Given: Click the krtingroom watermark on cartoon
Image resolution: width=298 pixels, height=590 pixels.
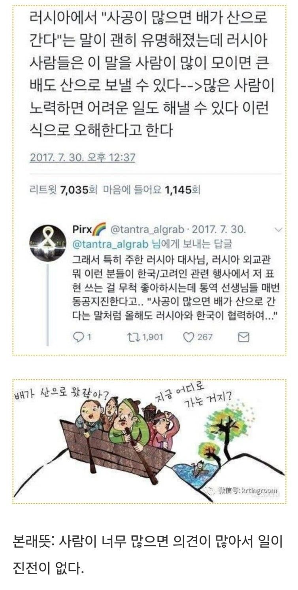Looking at the screenshot, I should (x=244, y=491).
